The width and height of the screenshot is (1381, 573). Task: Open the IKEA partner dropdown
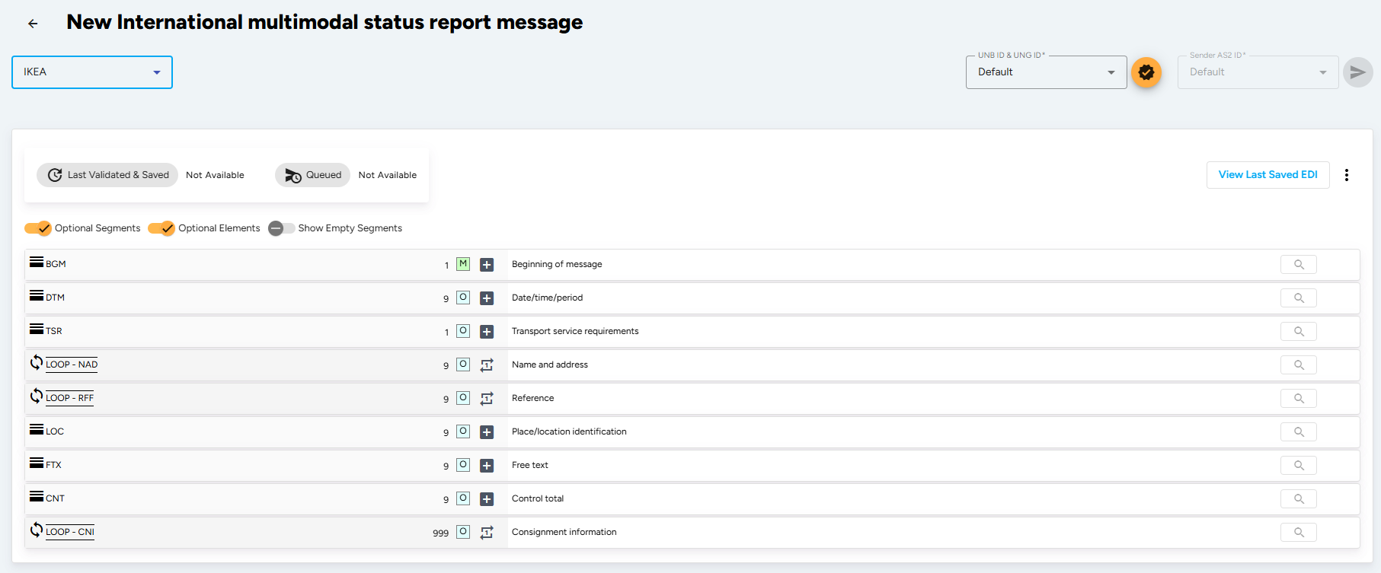point(92,72)
